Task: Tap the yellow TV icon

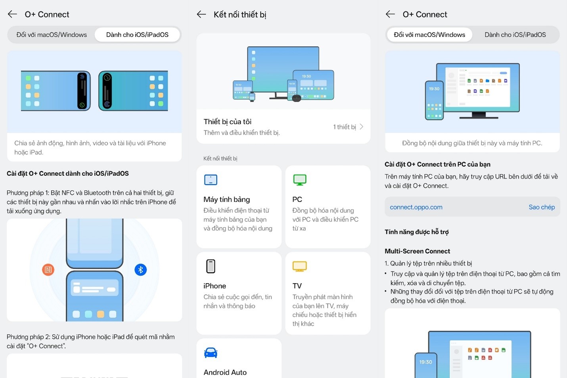Action: (x=299, y=266)
